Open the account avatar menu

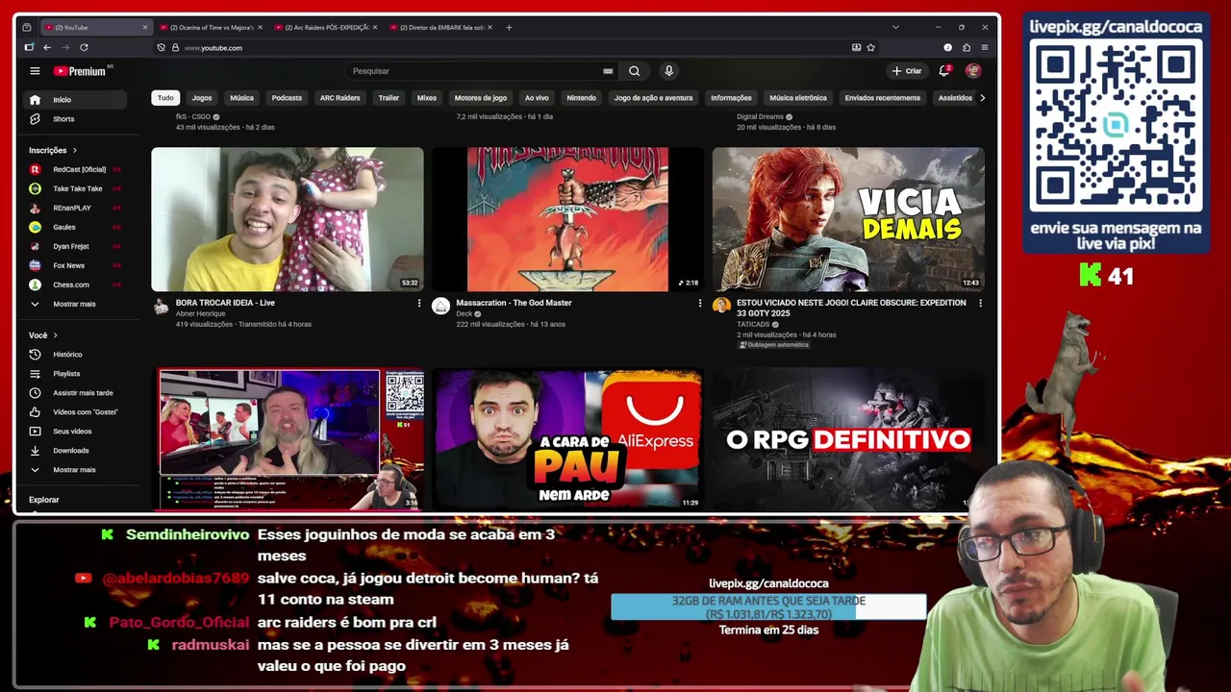(x=973, y=71)
